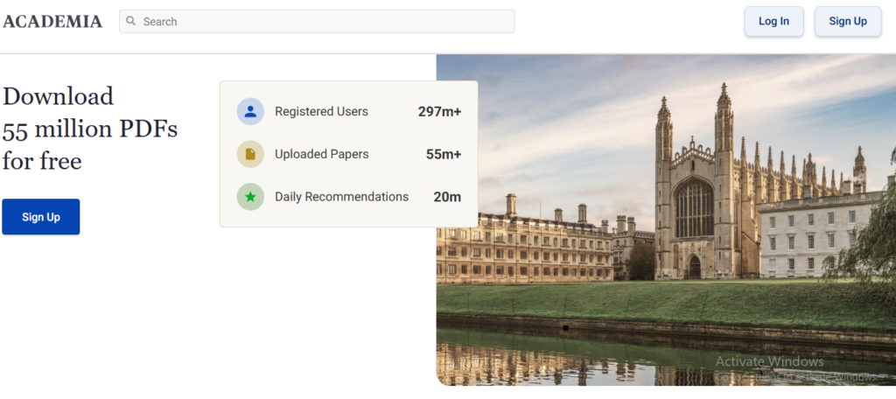Select the Registered Users label text
The image size is (896, 399).
pyautogui.click(x=321, y=111)
